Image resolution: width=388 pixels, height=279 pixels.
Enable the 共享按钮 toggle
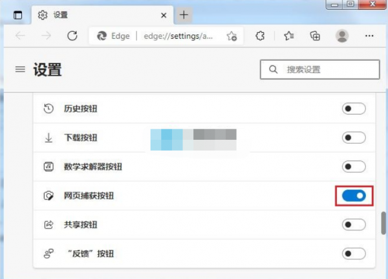tap(354, 225)
